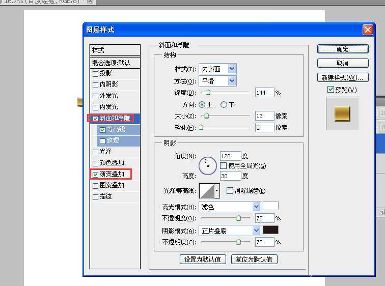Click the 大小 value field 13
This screenshot has height=286, width=385.
pos(264,116)
